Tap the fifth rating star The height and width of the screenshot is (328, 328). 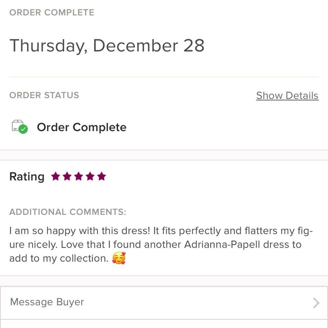tap(102, 177)
